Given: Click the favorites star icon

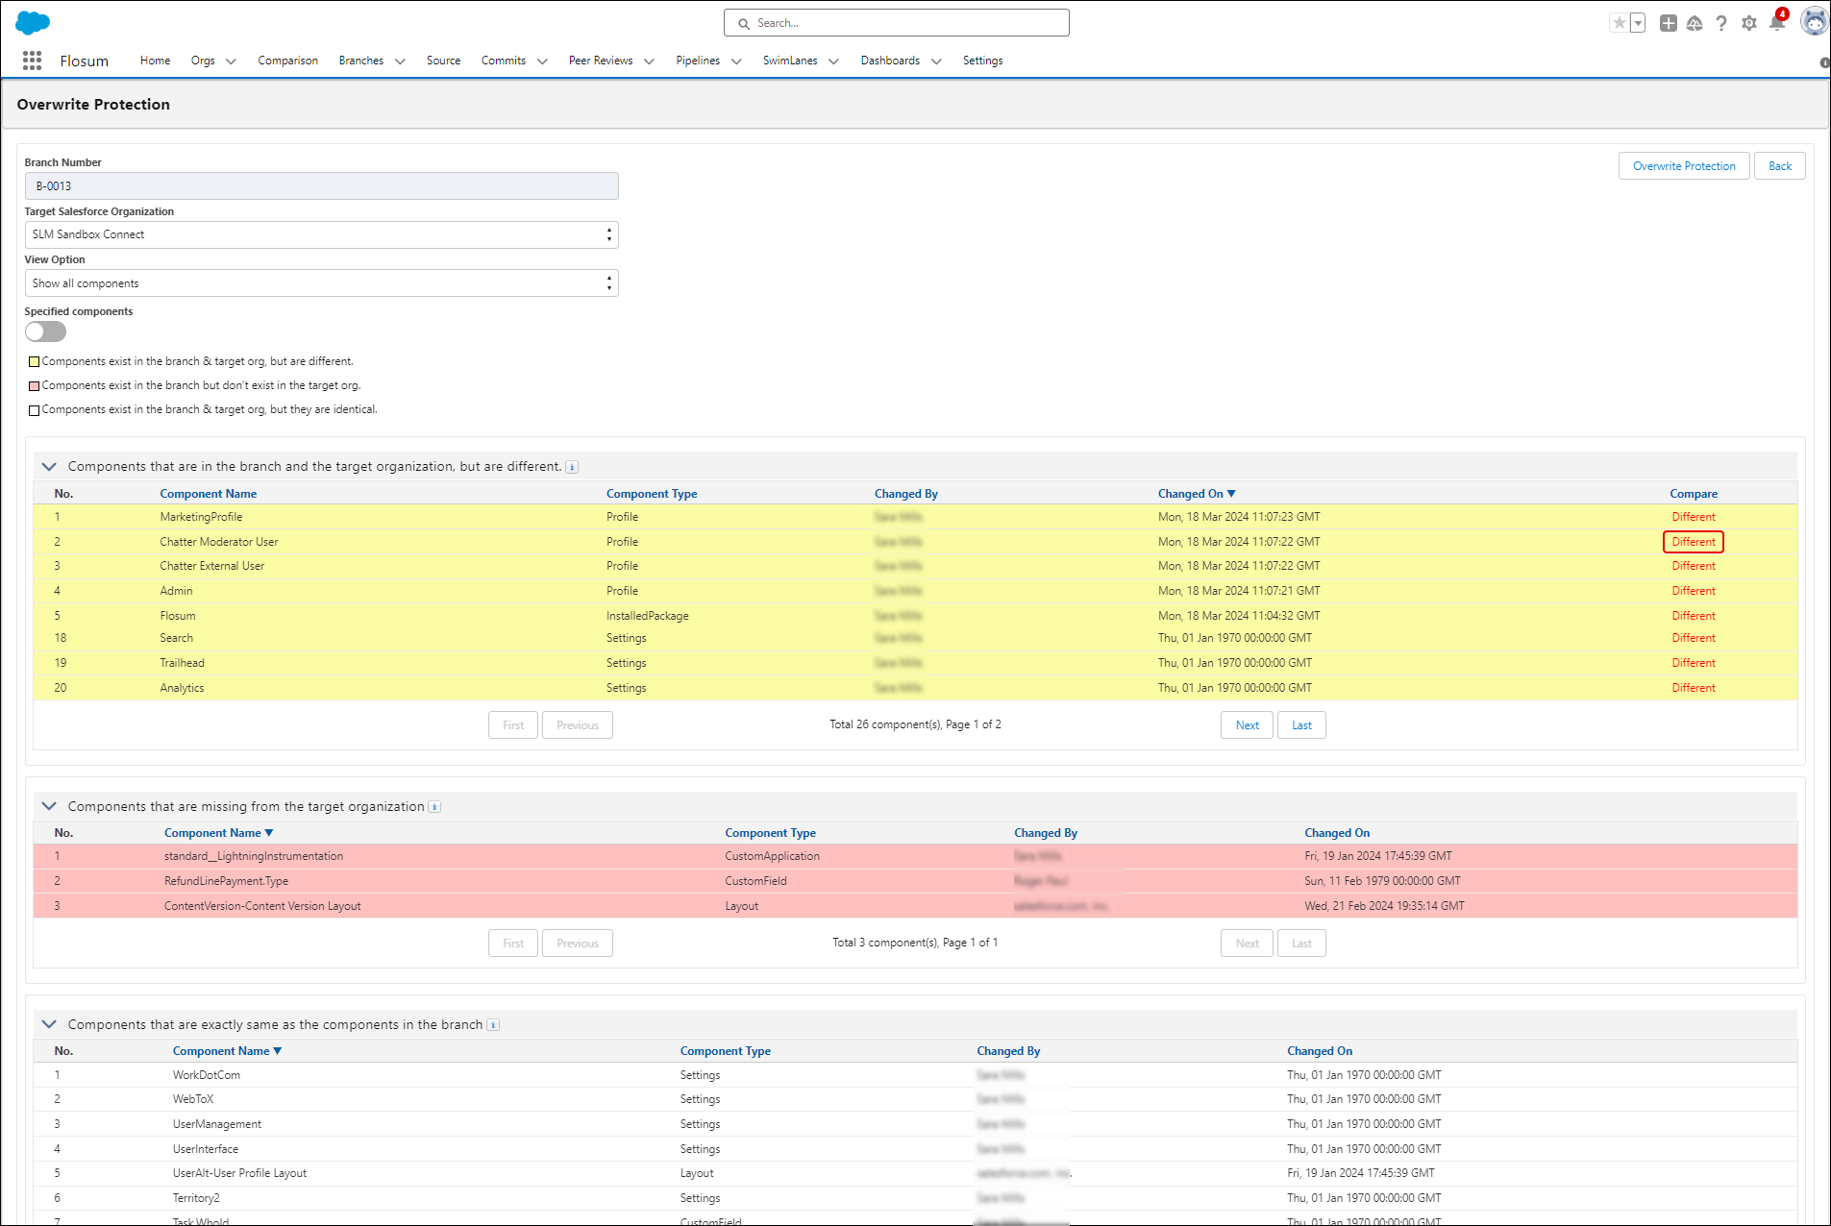Looking at the screenshot, I should [1620, 23].
